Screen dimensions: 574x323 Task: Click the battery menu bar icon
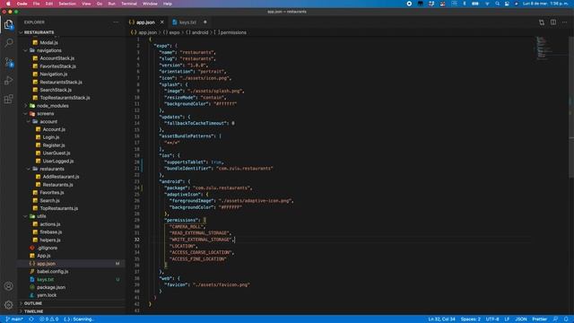pyautogui.click(x=475, y=4)
